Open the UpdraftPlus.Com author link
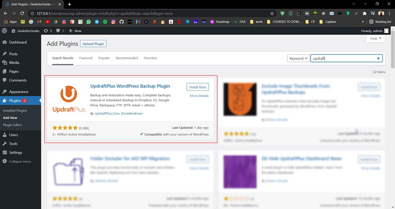This screenshot has height=209, width=395. coord(107,114)
